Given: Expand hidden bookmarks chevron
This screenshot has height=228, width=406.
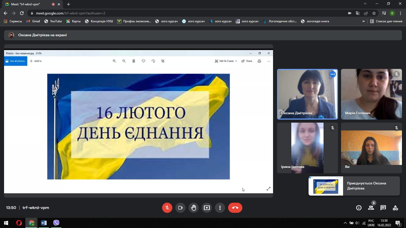Looking at the screenshot, I should tap(363, 21).
